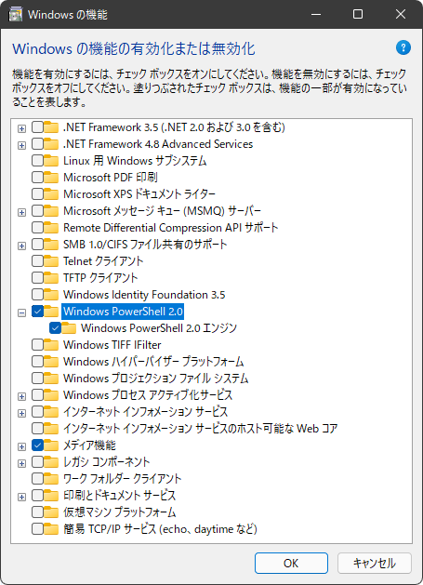Uncheck Windows PowerShell 2.0 エンジン checkbox

point(55,328)
